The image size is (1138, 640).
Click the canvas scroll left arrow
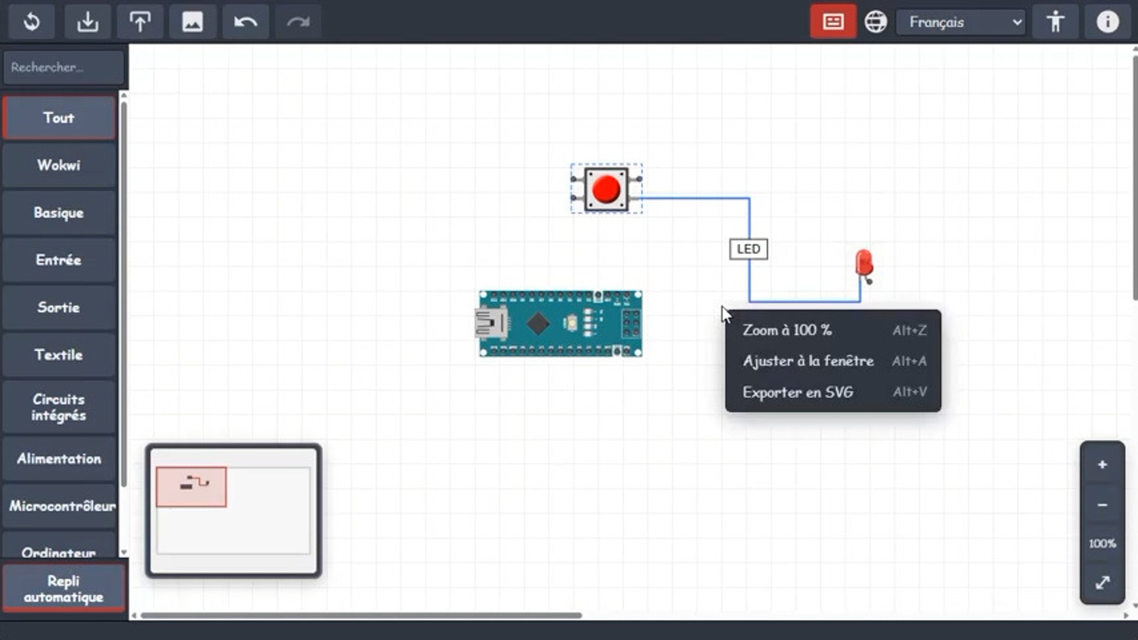pos(134,615)
